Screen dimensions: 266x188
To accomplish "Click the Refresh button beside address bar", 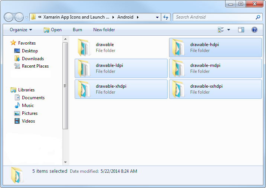I will 166,17.
